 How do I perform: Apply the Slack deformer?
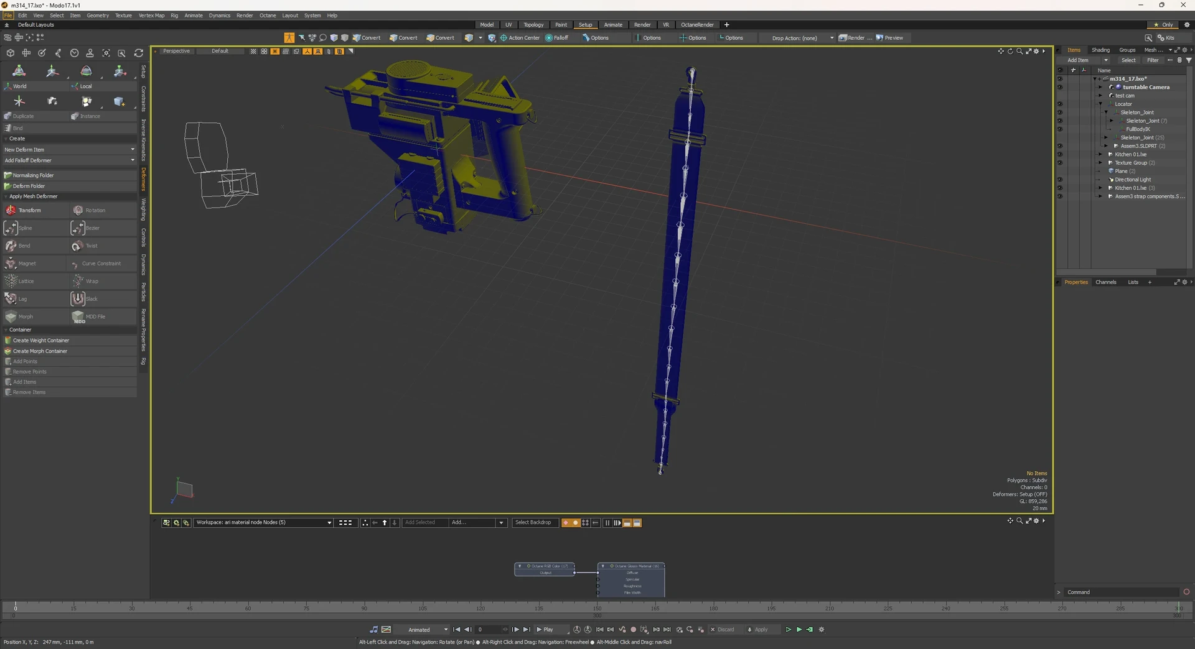click(103, 299)
